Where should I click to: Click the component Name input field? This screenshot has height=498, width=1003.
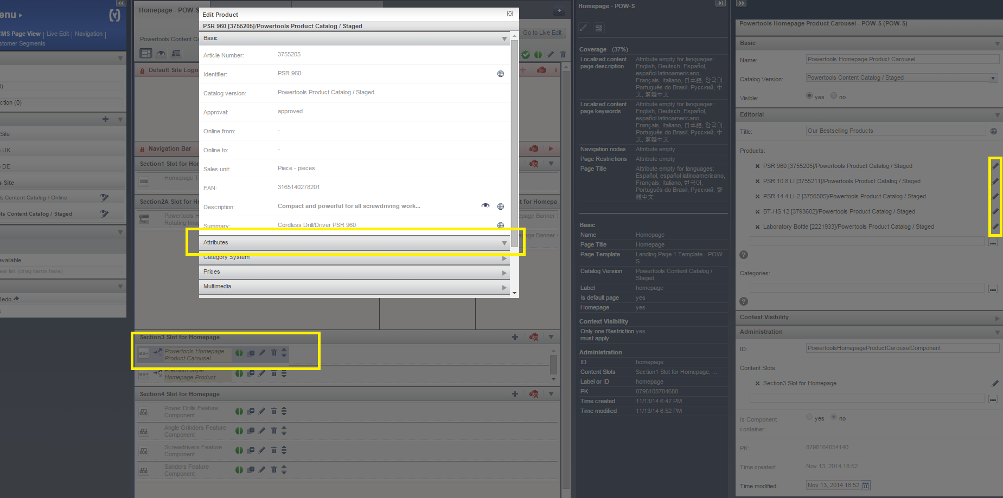[x=903, y=60]
